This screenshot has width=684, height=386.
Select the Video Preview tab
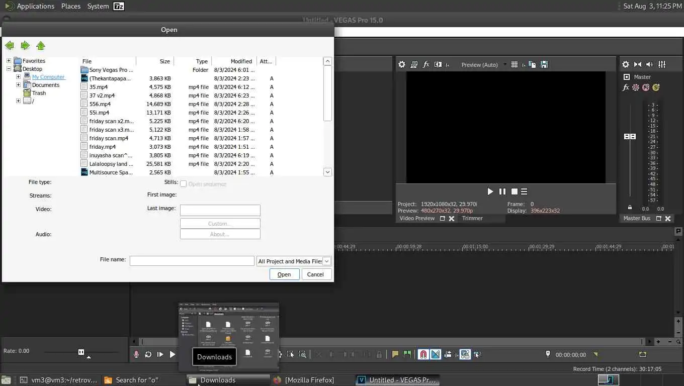[x=417, y=218]
